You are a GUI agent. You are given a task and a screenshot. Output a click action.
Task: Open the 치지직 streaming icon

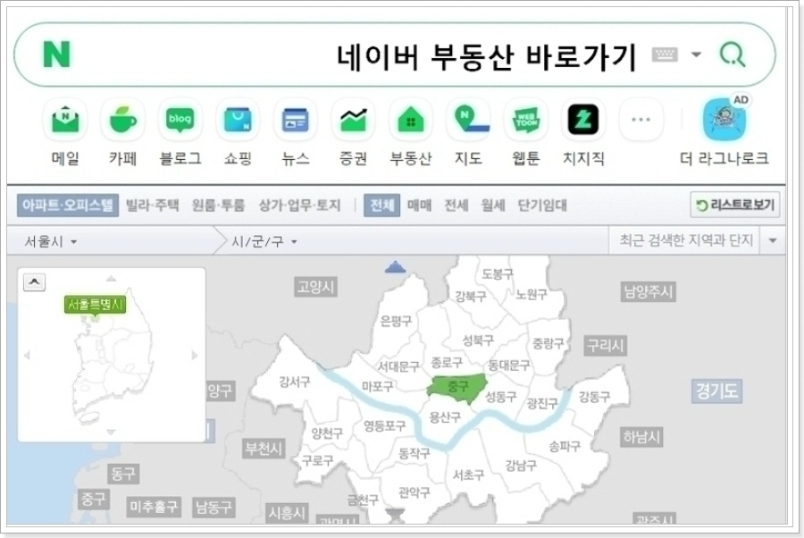[x=583, y=120]
